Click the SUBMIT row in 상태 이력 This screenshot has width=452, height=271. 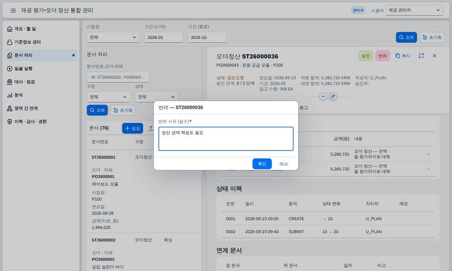(328, 232)
